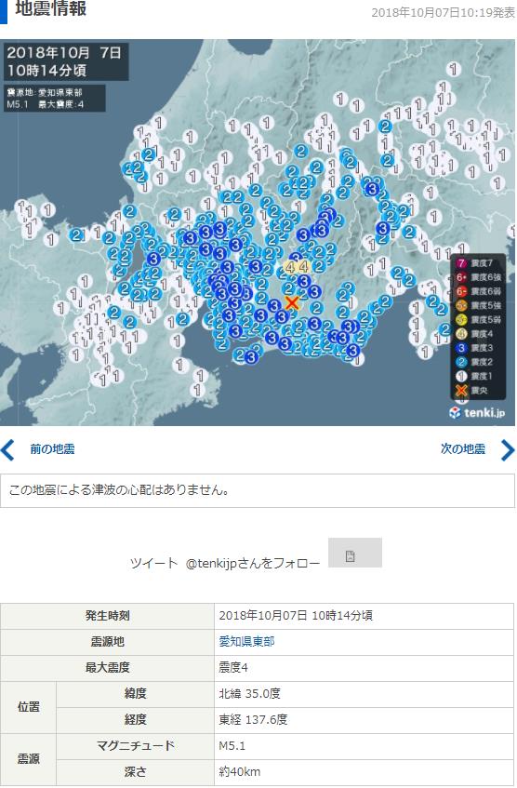Select the 震度1 white legend swatch
517x788 pixels.
[x=461, y=377]
